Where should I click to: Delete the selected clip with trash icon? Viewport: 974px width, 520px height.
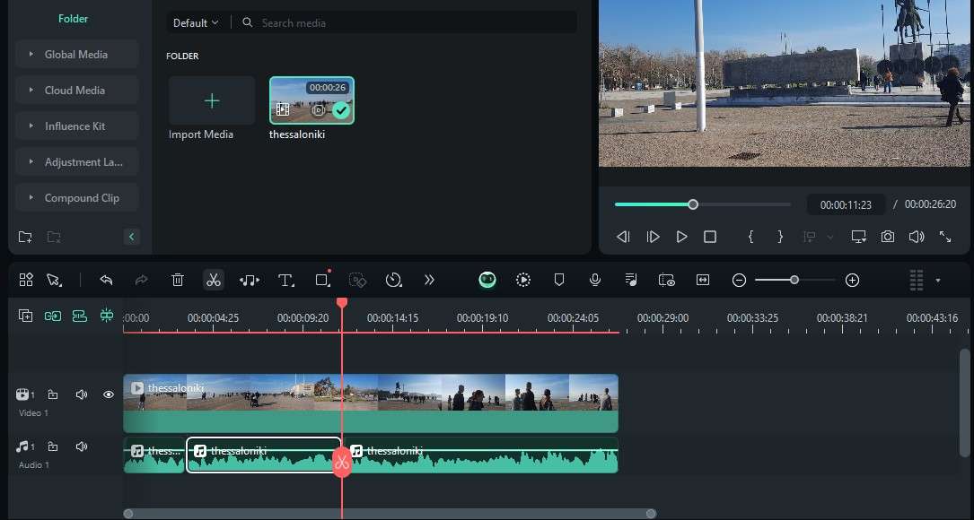tap(178, 280)
